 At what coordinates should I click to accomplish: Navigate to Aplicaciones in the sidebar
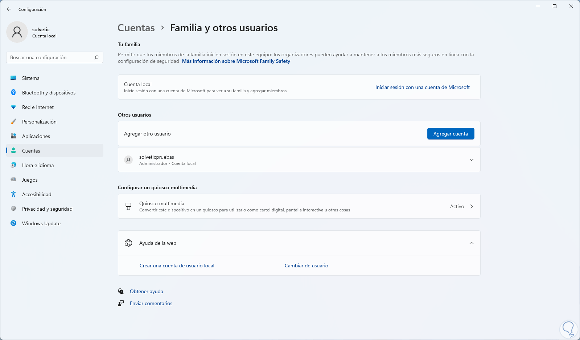pyautogui.click(x=36, y=136)
